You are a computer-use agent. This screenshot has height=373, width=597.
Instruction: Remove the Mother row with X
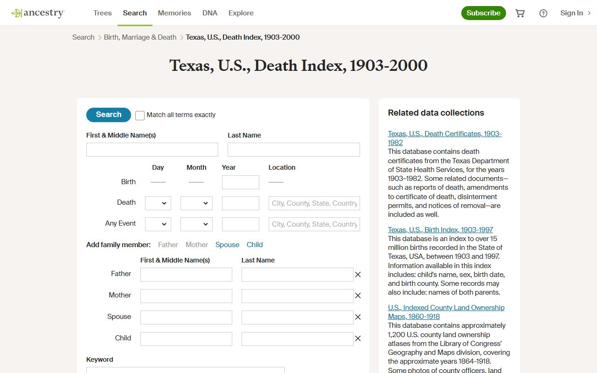(x=358, y=296)
